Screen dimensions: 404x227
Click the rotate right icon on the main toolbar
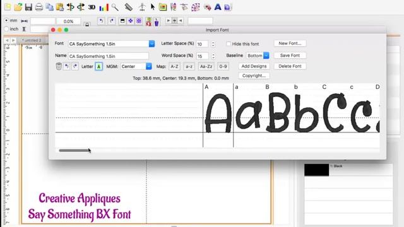(x=112, y=21)
